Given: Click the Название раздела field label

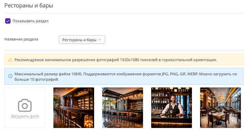Looking at the screenshot, I should 21,39.
